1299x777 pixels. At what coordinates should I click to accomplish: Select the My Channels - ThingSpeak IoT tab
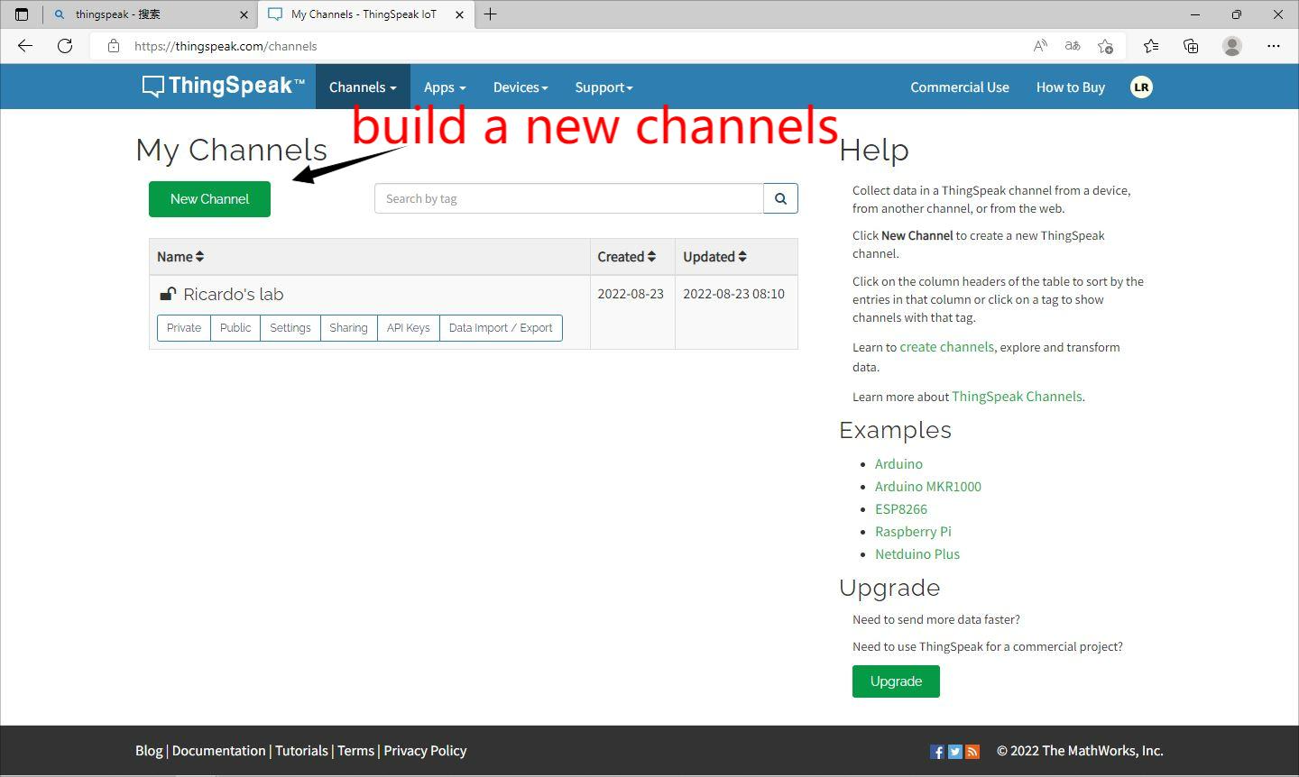click(x=365, y=14)
